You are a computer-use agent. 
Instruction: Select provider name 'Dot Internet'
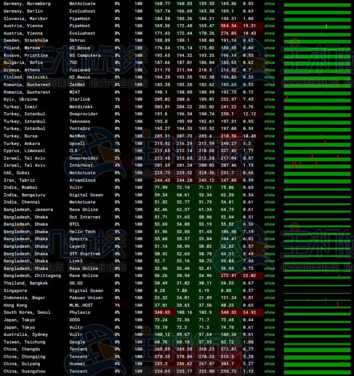coord(85,217)
